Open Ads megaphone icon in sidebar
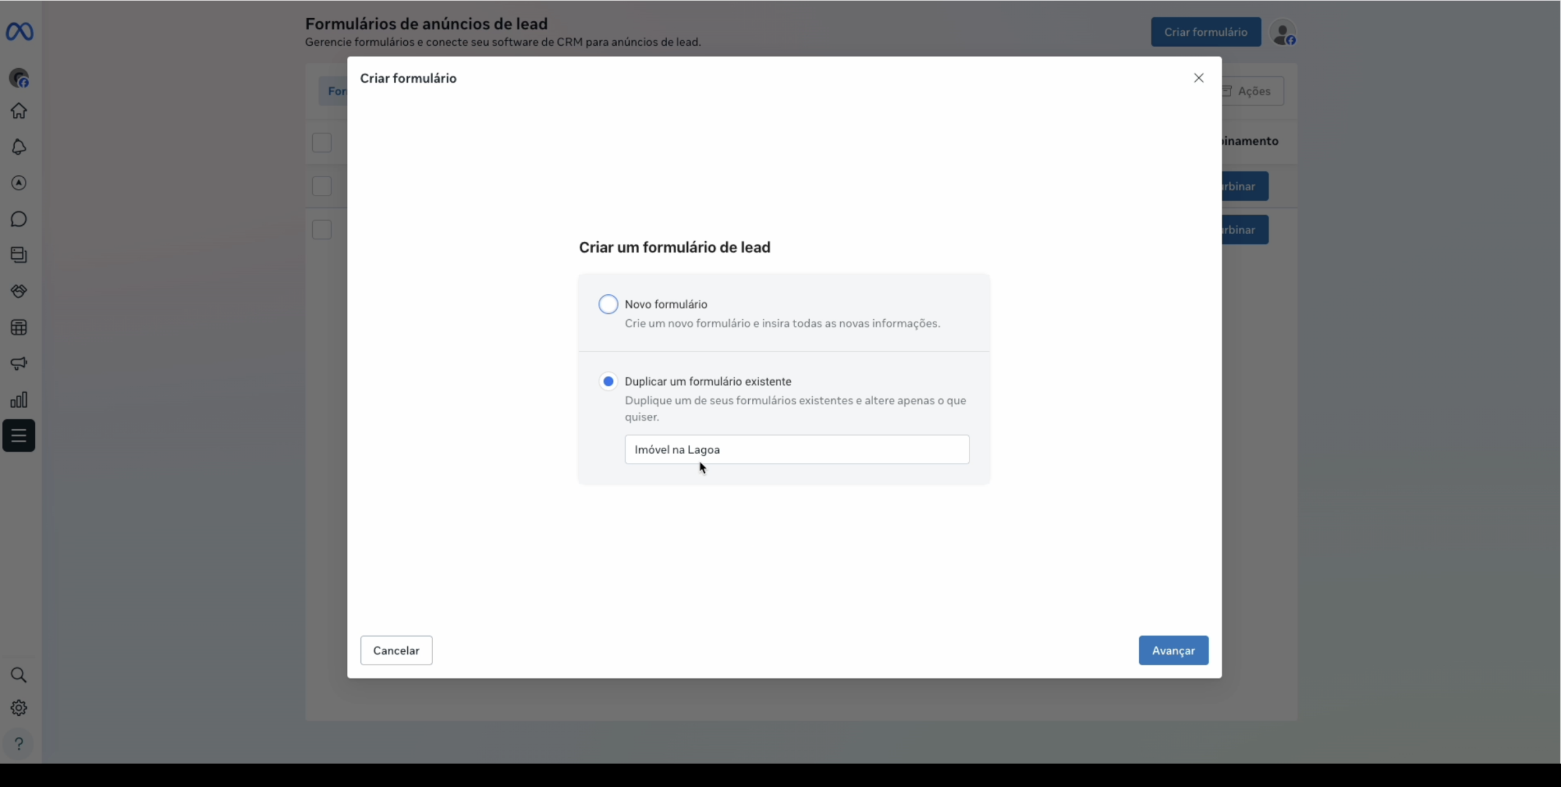The image size is (1561, 787). coord(19,364)
